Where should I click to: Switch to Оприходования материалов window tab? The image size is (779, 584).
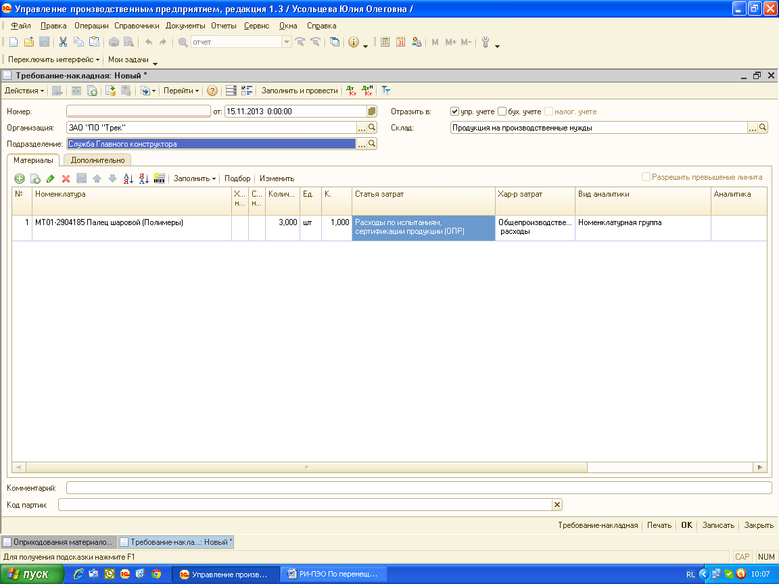(x=59, y=542)
